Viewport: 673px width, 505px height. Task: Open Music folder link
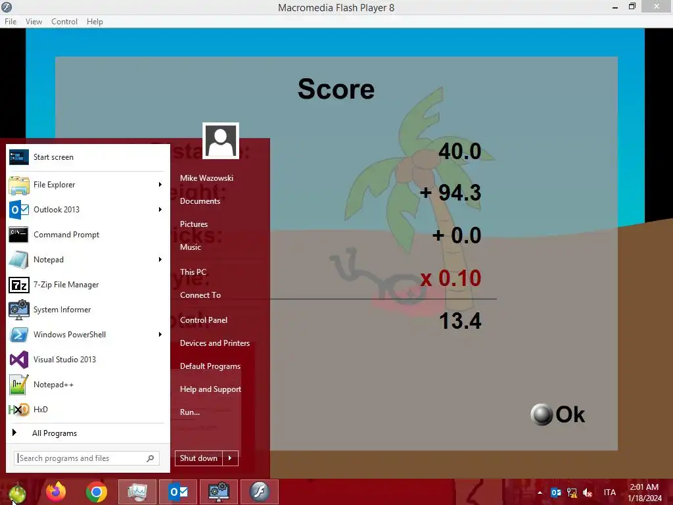click(x=191, y=247)
